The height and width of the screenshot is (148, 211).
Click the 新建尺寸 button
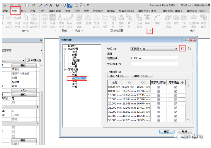pos(118,76)
